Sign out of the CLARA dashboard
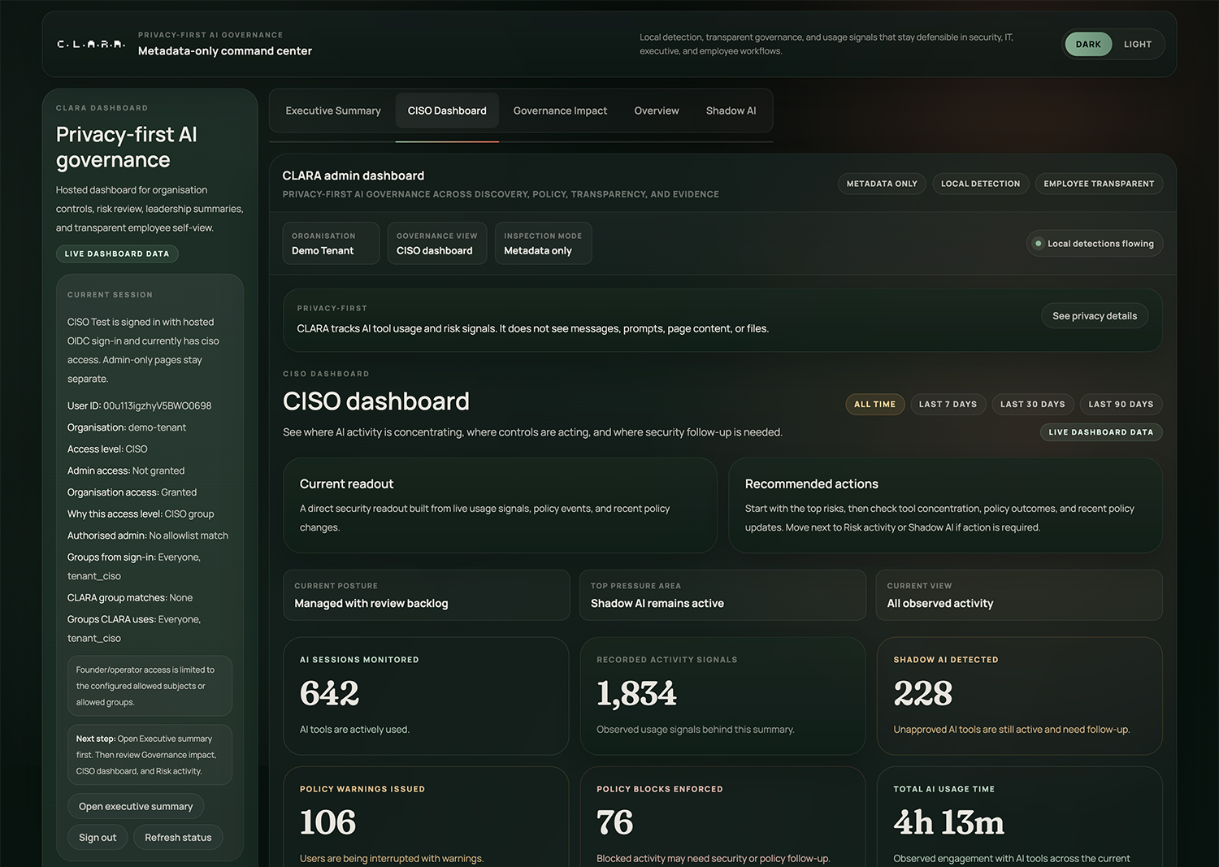Image resolution: width=1219 pixels, height=867 pixels. (x=98, y=837)
